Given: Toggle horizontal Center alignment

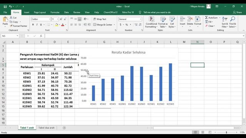Looking at the screenshot, I should tap(76, 25).
